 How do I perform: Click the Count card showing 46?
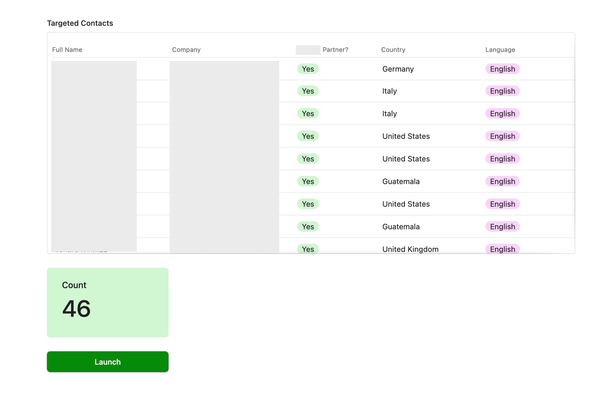107,302
